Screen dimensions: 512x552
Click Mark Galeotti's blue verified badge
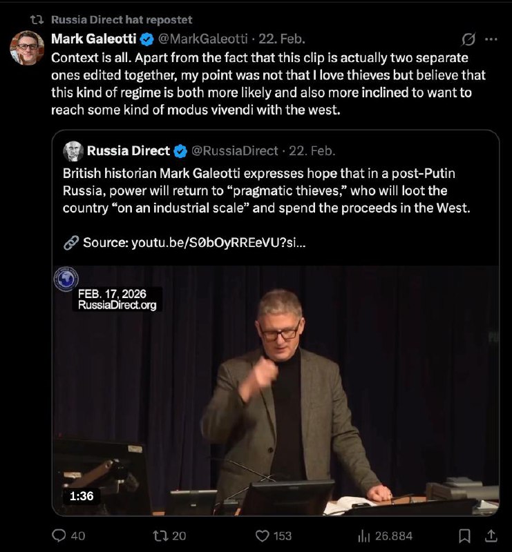click(147, 39)
